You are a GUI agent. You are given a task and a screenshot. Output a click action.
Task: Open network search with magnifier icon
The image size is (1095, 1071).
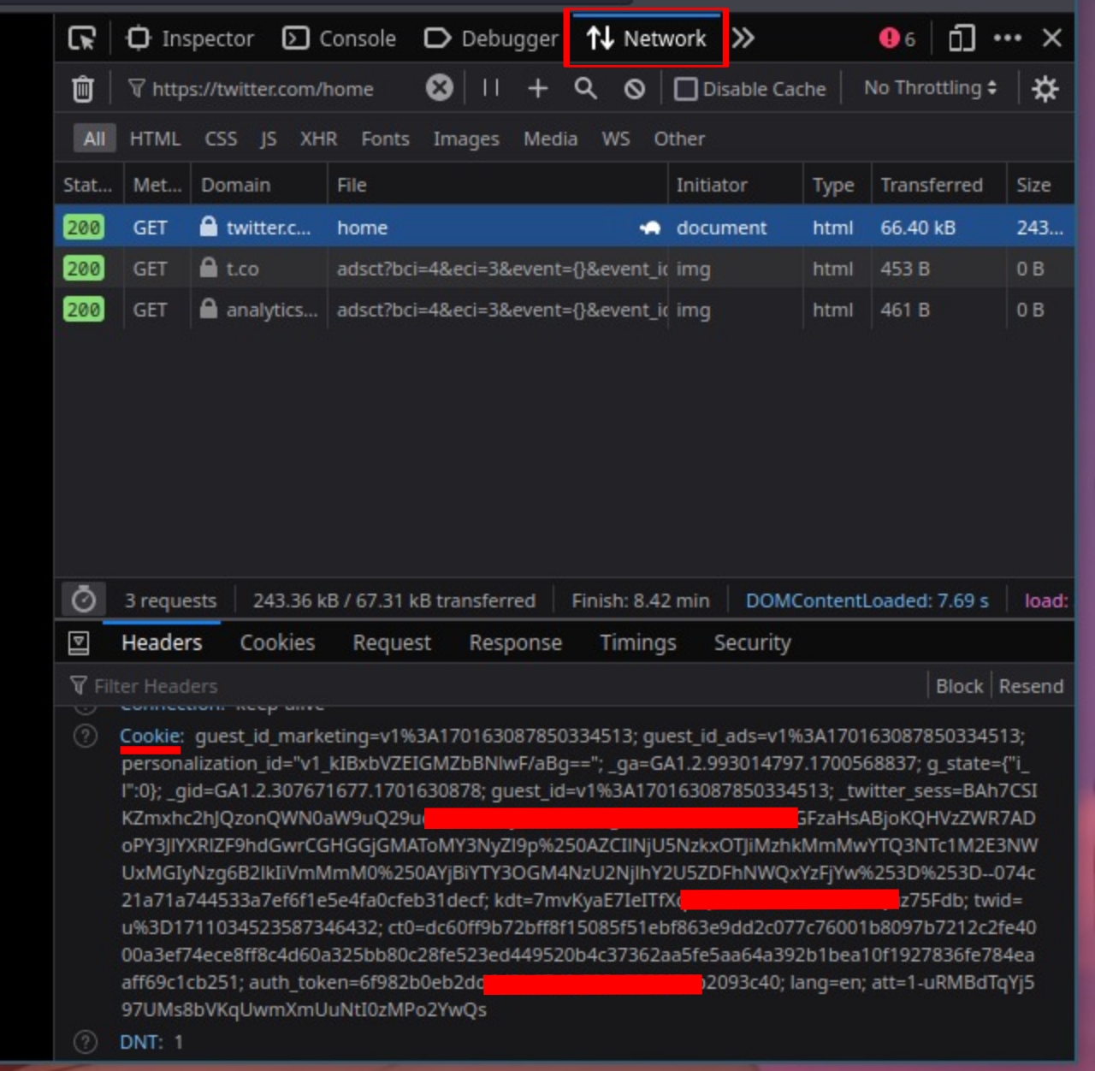585,88
